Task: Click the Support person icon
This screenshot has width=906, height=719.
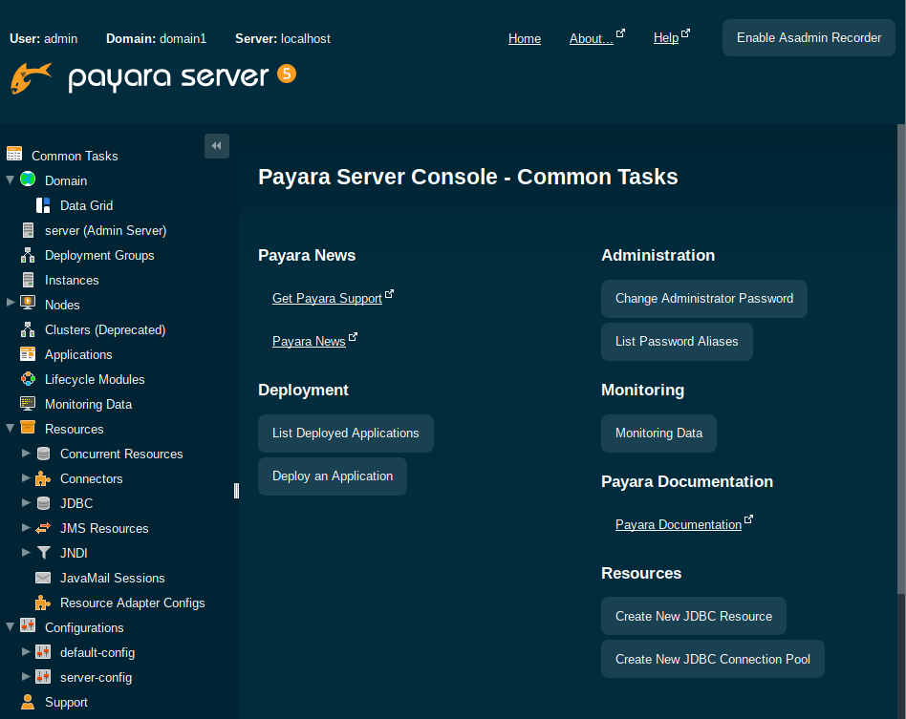Action: pos(28,702)
